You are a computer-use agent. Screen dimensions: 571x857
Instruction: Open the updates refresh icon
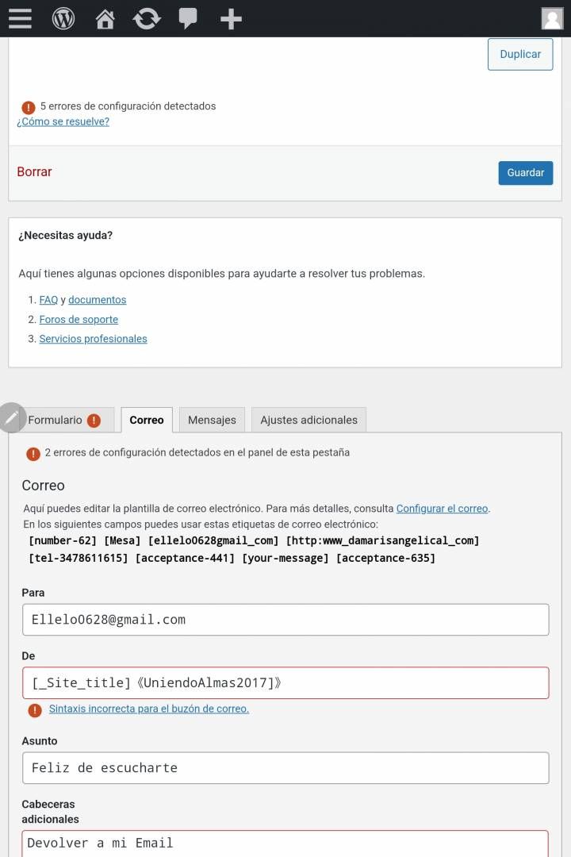(147, 19)
